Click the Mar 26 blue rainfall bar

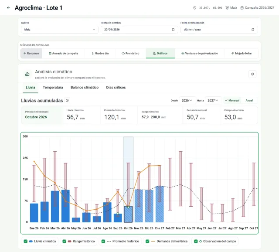(x=55, y=207)
